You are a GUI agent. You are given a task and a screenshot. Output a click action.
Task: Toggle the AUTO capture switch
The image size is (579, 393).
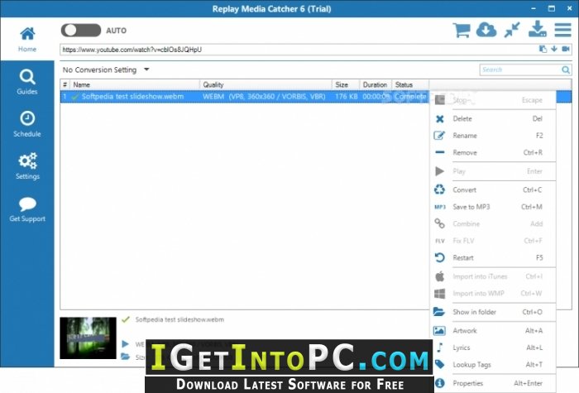(81, 31)
